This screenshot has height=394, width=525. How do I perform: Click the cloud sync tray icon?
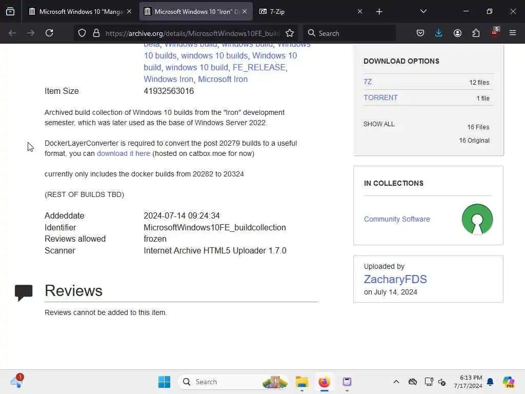(413, 382)
